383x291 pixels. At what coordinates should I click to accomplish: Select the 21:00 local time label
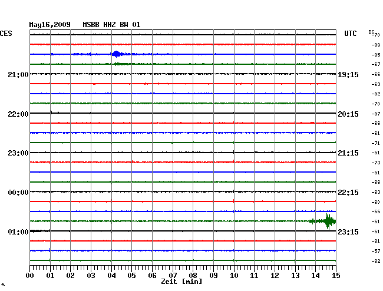coord(18,74)
